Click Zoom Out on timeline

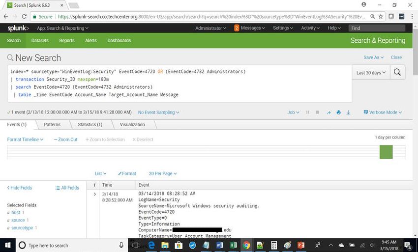click(x=65, y=140)
